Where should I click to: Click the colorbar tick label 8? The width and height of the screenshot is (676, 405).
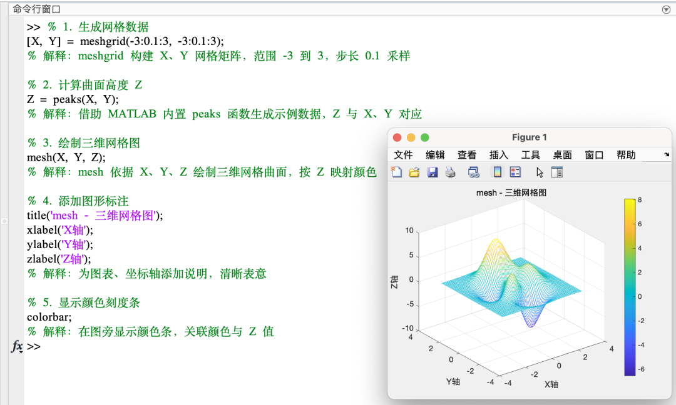point(640,200)
